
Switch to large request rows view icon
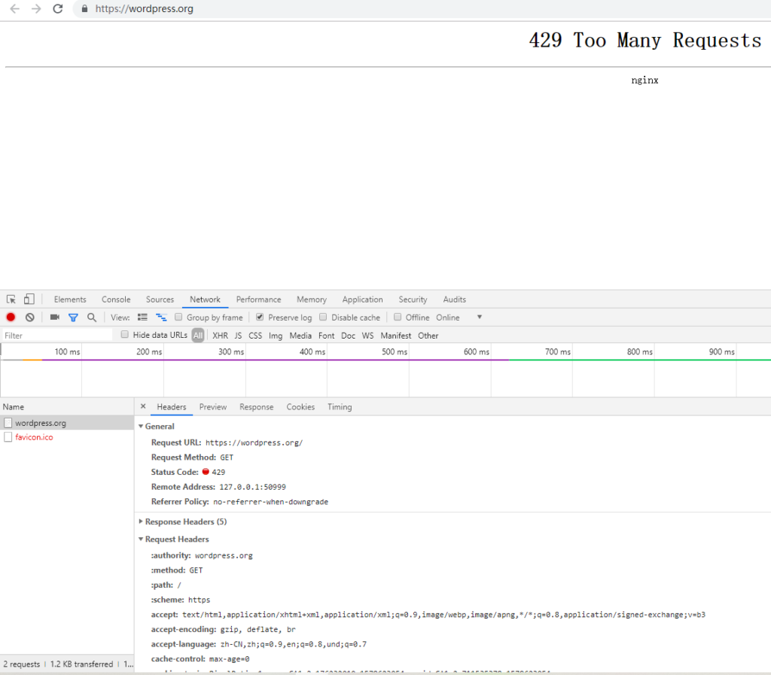pos(161,317)
